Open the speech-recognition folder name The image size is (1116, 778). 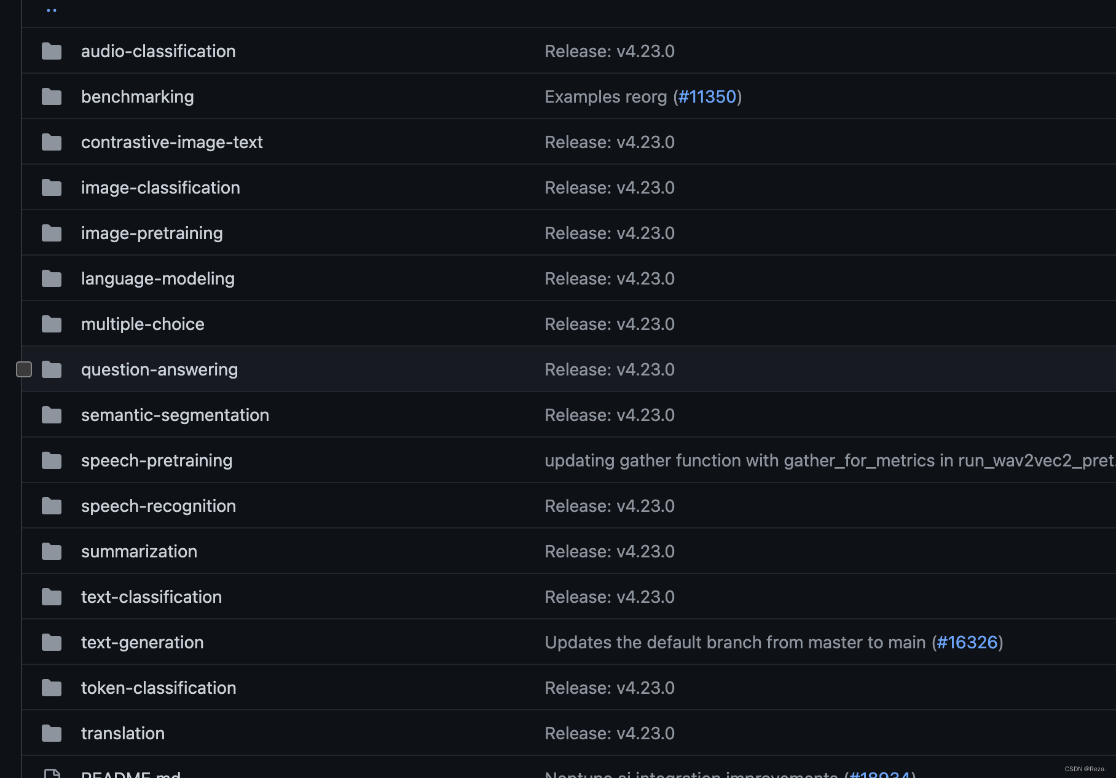pos(159,506)
